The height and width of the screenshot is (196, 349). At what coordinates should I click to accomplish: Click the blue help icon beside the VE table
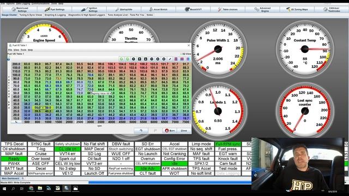click(9, 59)
